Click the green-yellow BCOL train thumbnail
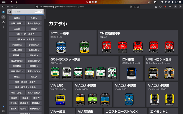The height and width of the screenshot is (114, 183). coord(84,47)
